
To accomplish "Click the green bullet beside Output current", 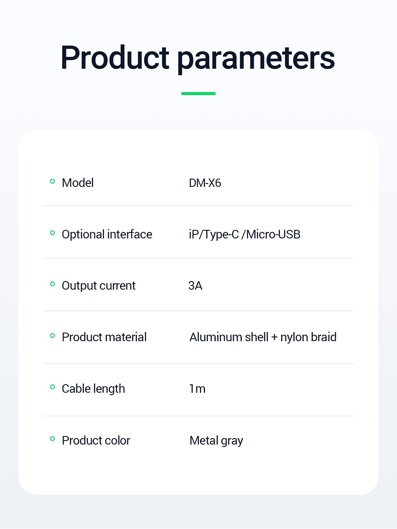I will 52,284.
